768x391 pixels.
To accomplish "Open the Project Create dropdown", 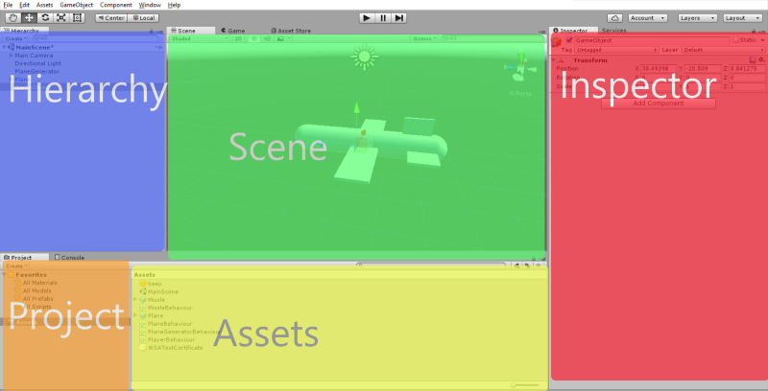I will coord(16,265).
